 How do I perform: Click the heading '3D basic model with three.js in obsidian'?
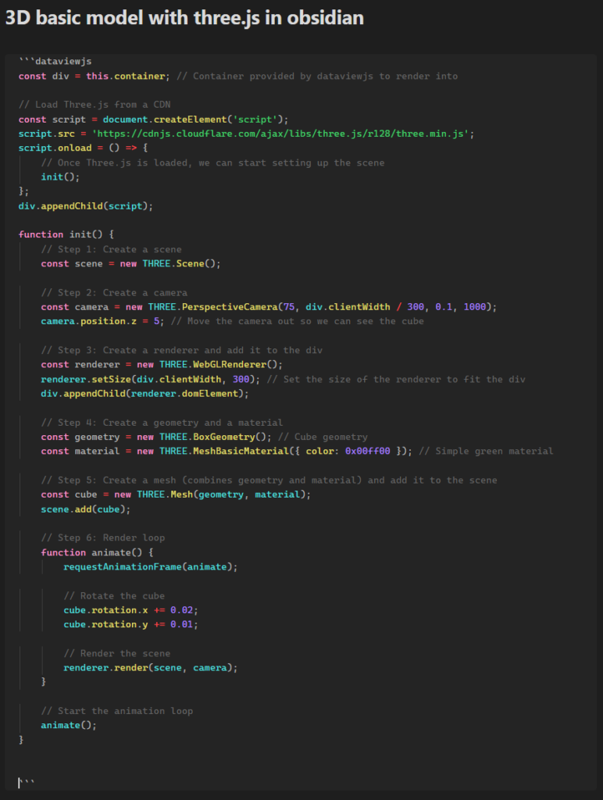(184, 18)
